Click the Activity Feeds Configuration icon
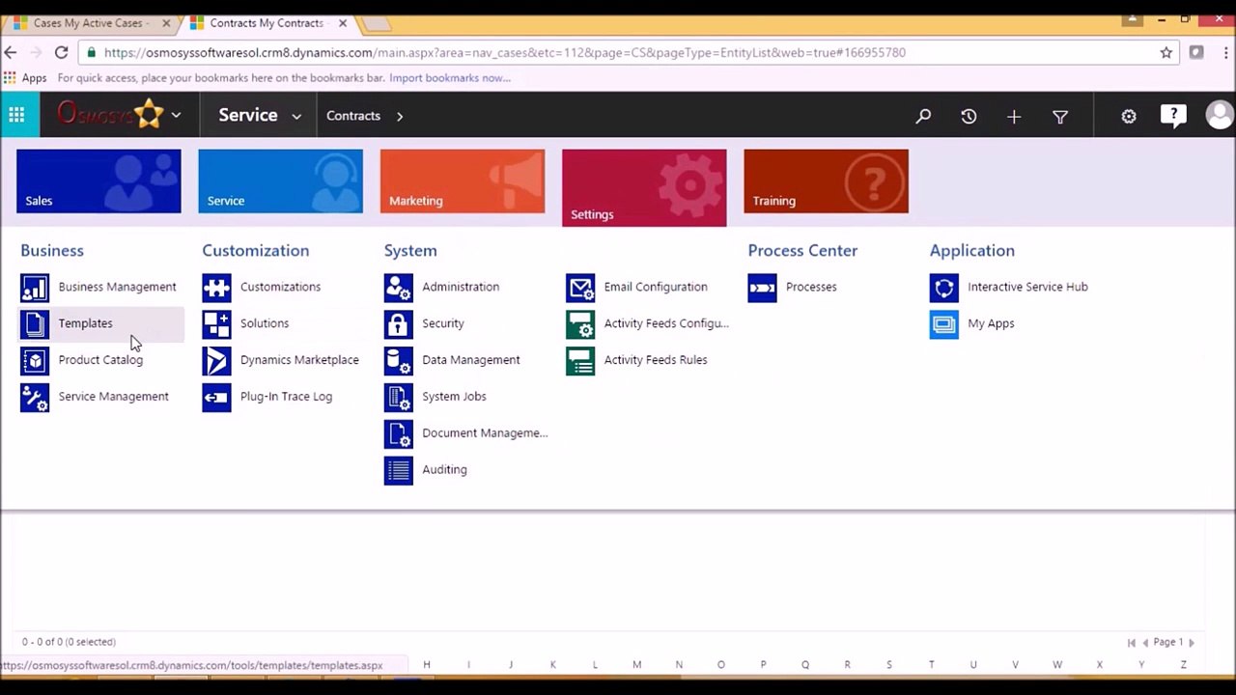This screenshot has height=695, width=1236. (x=580, y=324)
